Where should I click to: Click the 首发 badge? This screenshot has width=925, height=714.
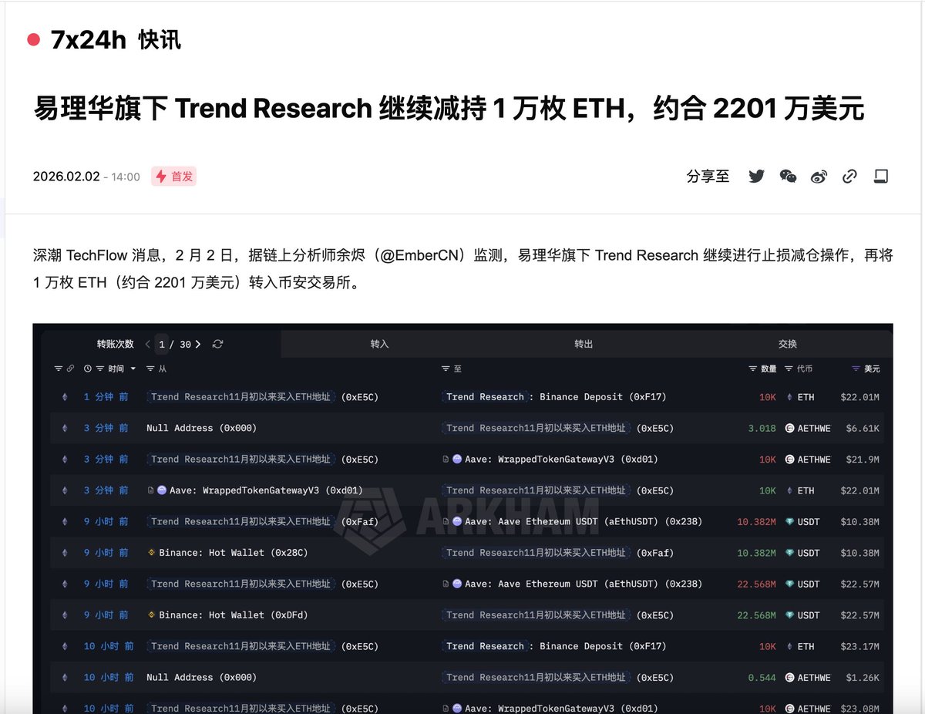tap(174, 177)
